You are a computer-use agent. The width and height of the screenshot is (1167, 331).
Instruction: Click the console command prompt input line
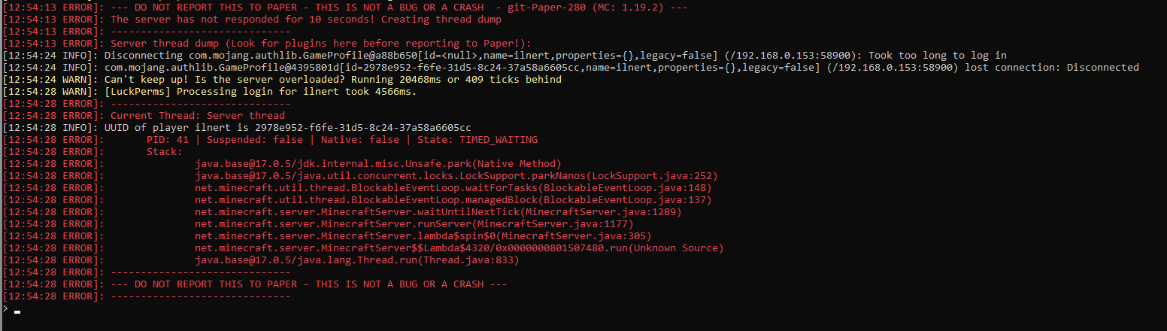[583, 310]
